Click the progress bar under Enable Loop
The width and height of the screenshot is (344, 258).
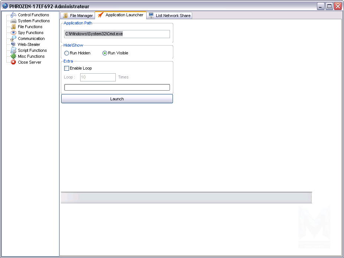coord(117,87)
